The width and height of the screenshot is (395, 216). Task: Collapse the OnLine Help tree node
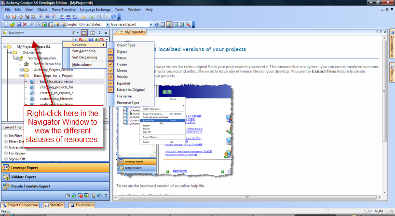[10, 53]
